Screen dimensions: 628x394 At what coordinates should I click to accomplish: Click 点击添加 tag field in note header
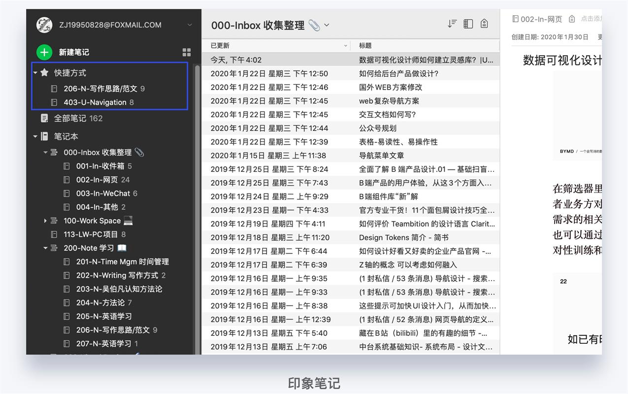coord(591,19)
